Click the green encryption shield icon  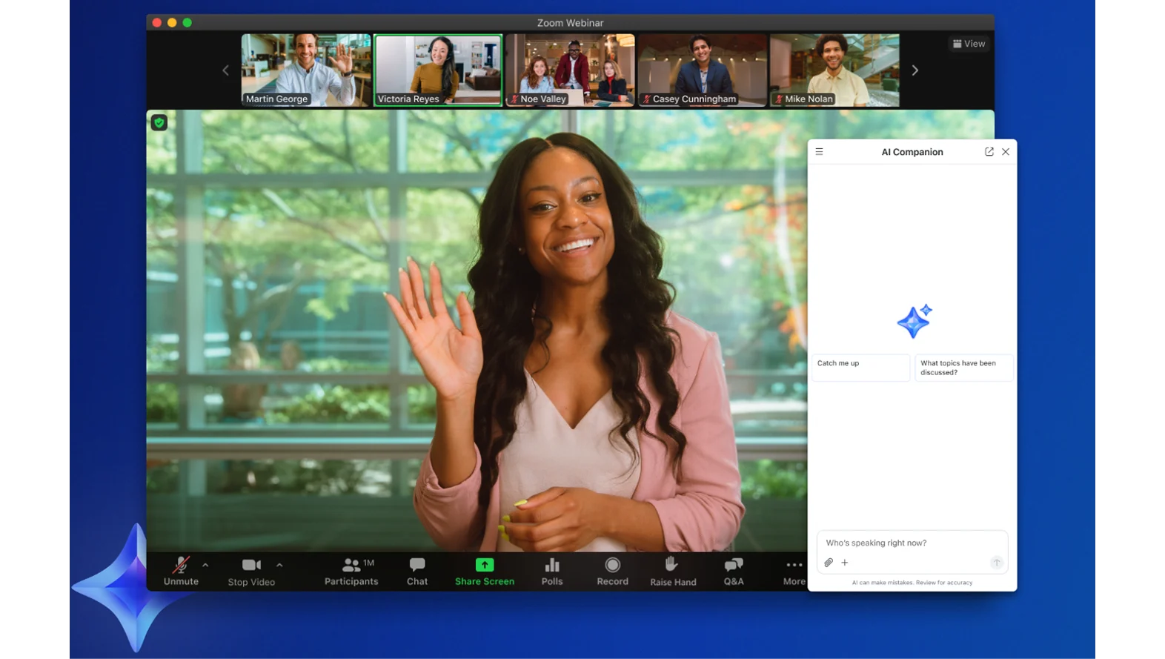click(x=159, y=122)
